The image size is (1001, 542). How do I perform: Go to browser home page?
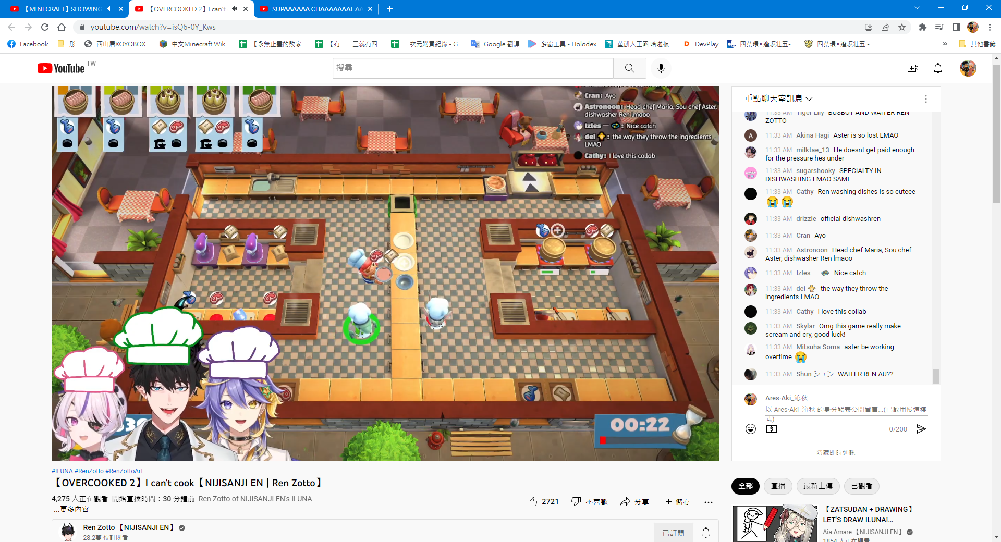(x=62, y=27)
